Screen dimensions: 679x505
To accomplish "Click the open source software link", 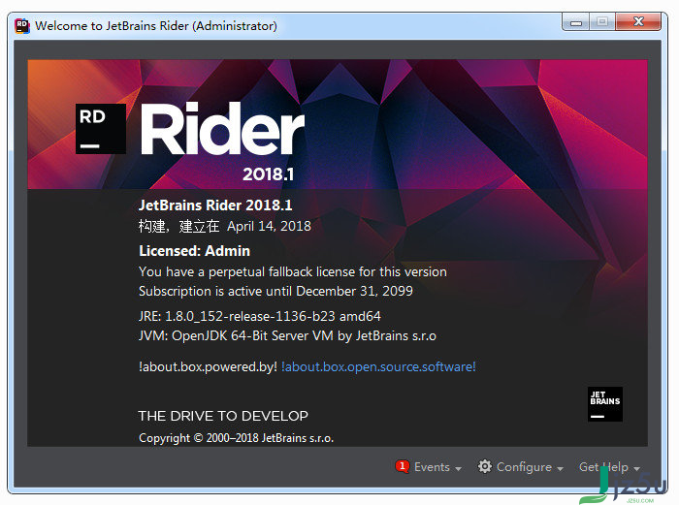I will pos(378,366).
